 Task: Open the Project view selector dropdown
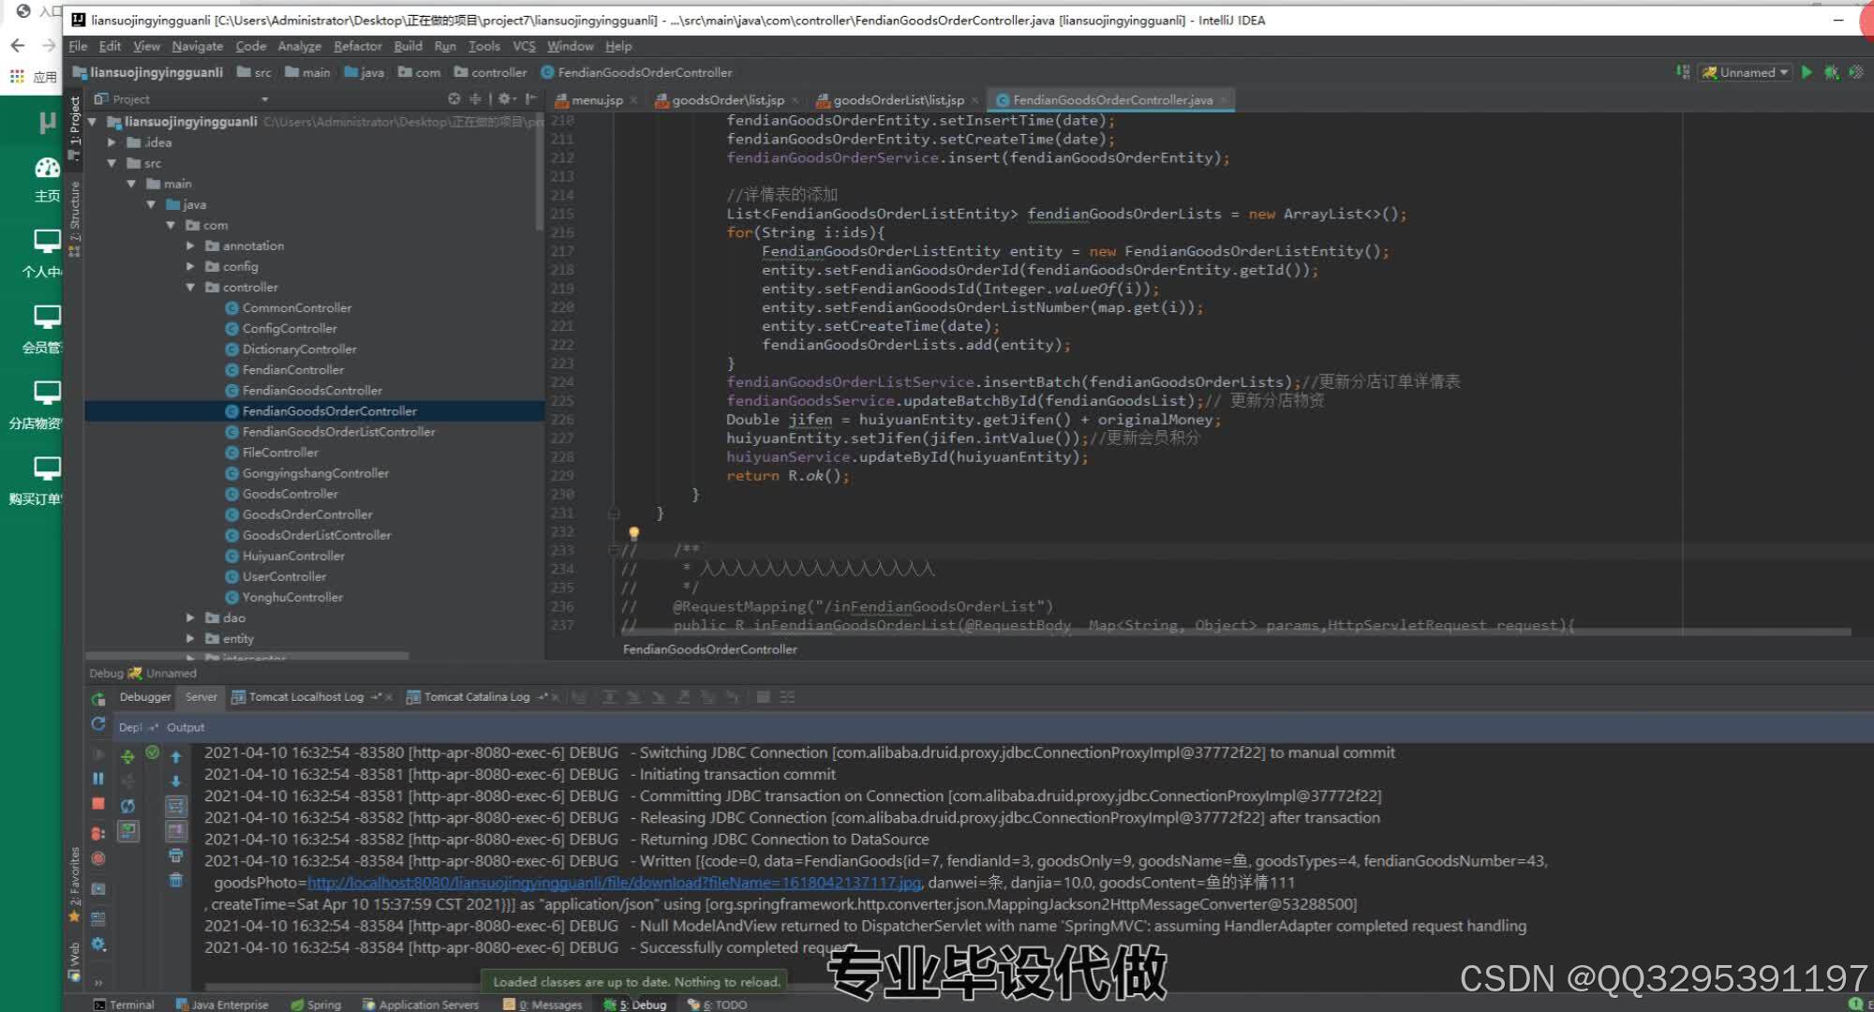click(265, 99)
